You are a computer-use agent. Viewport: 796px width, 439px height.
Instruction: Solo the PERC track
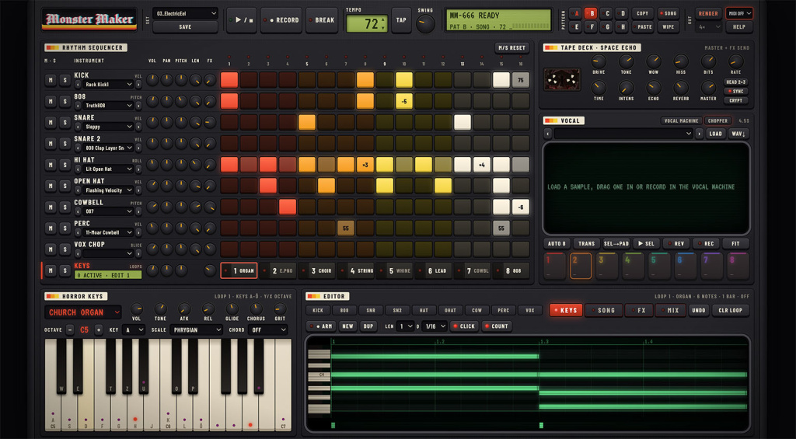65,228
